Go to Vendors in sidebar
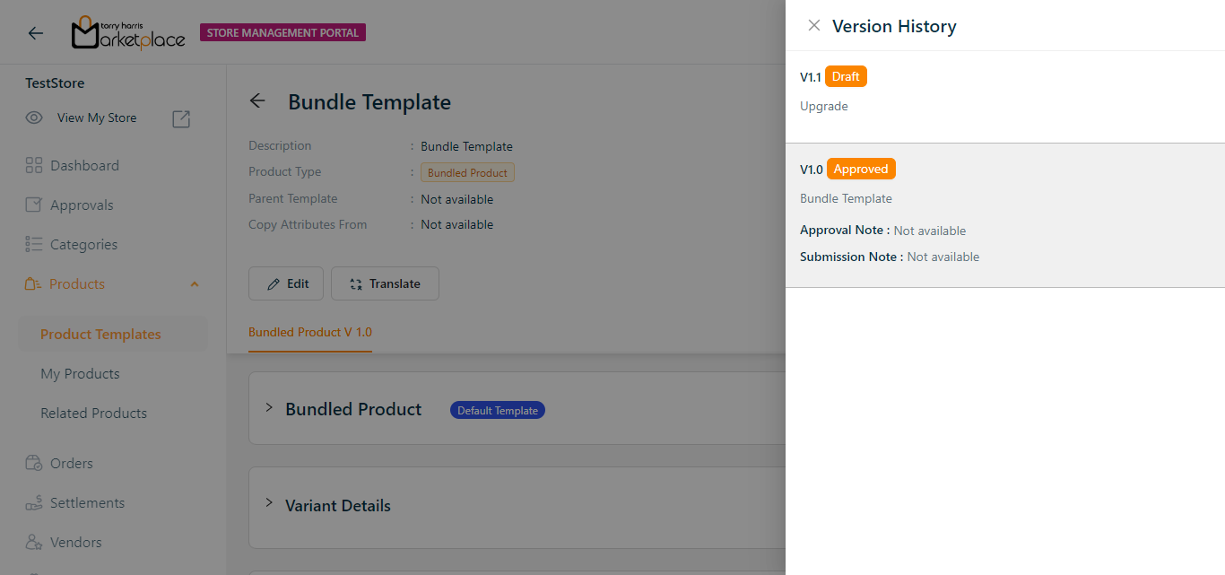The width and height of the screenshot is (1225, 575). coord(75,543)
